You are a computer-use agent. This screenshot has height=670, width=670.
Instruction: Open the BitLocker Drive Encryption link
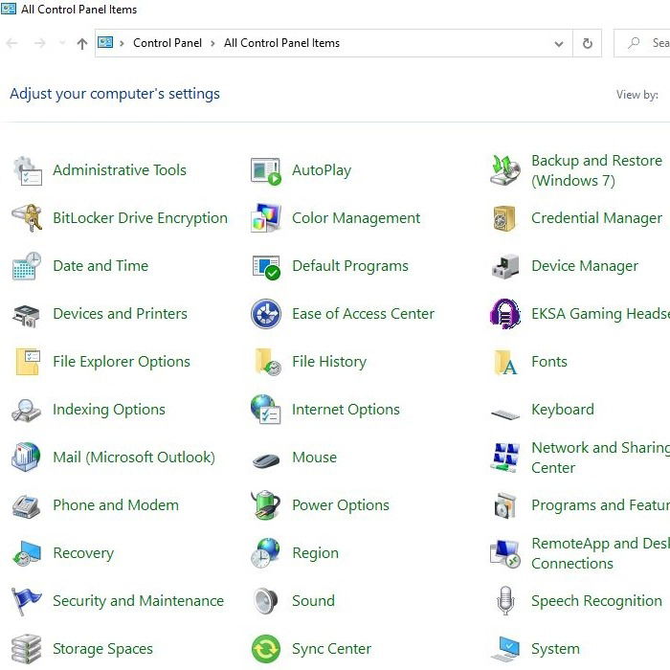tap(140, 218)
